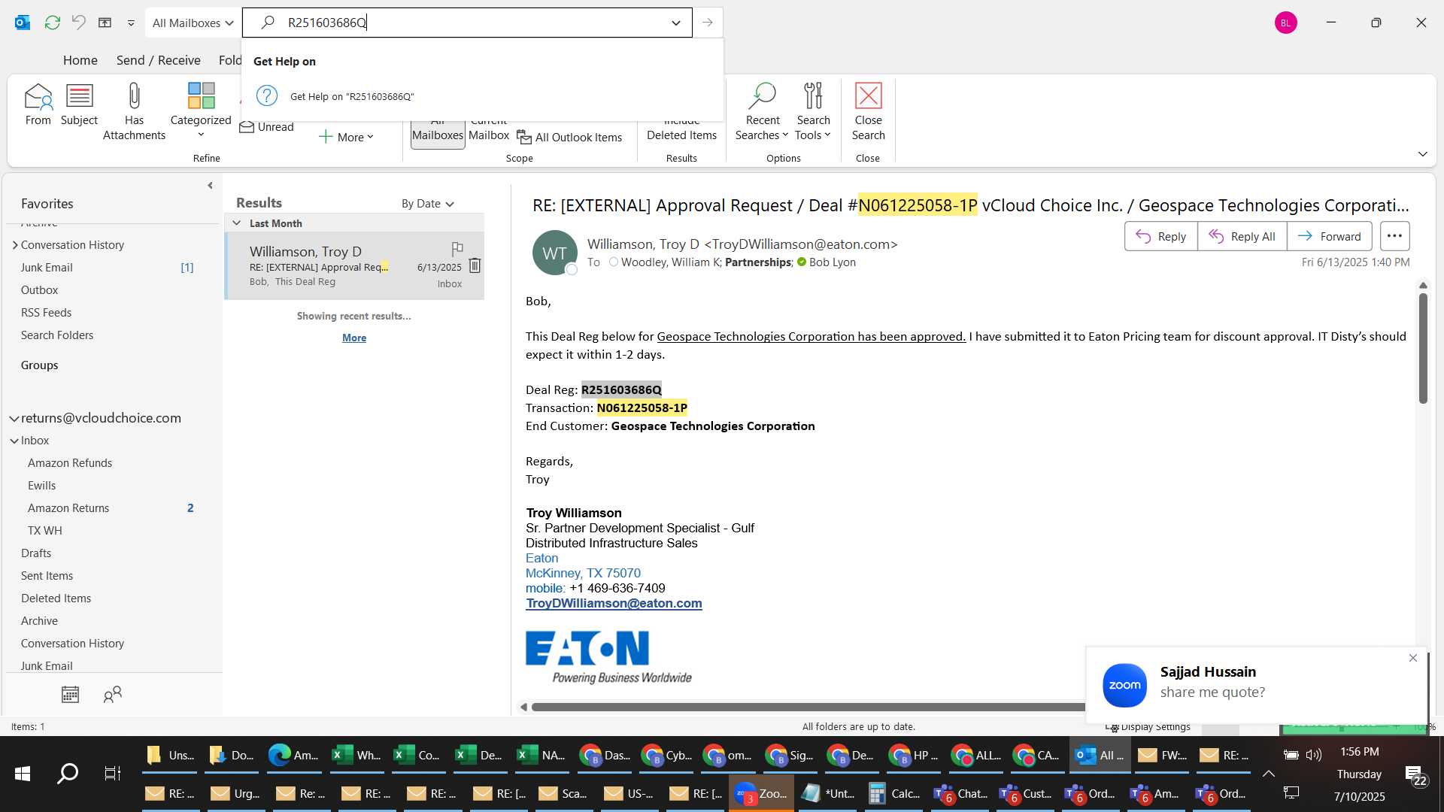Click the Windows Start button
Viewport: 1444px width, 812px height.
point(23,774)
